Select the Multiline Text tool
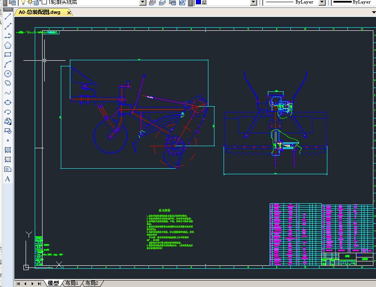Viewport: 376px width, 287px height. (x=7, y=179)
